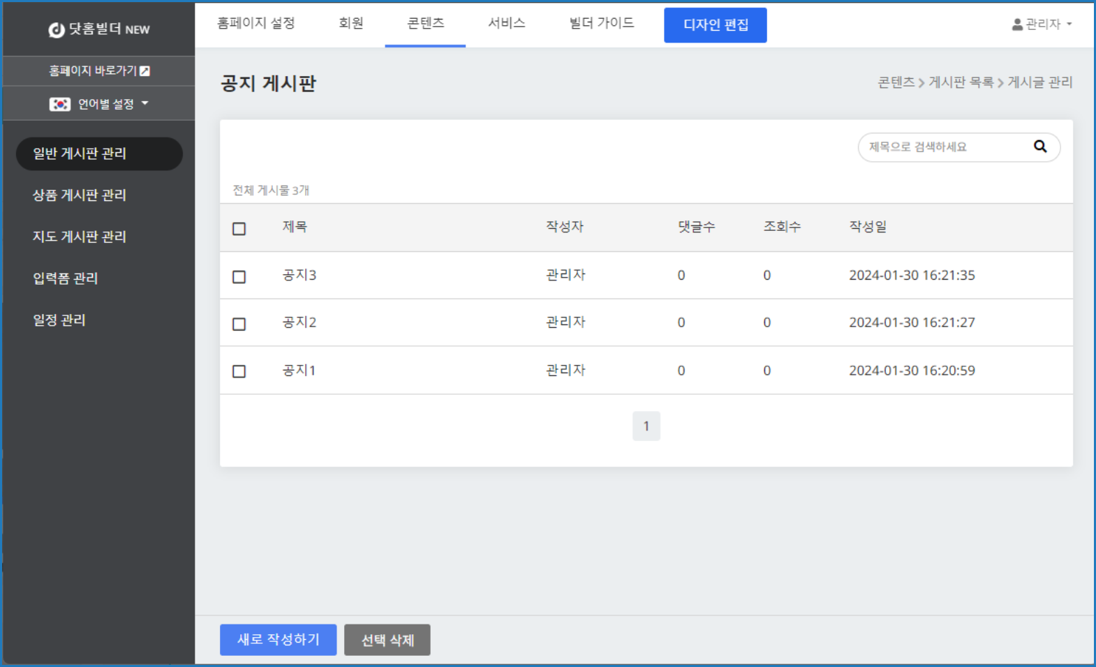The image size is (1096, 667).
Task: Click the 닷홈빌더 logo icon
Action: [x=56, y=29]
